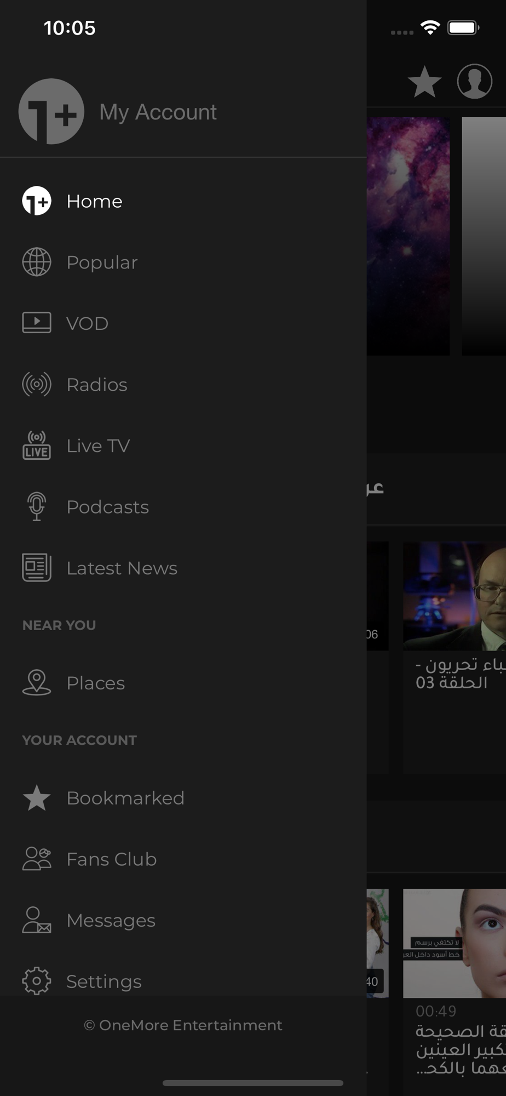Tap the Wi-Fi status icon
The height and width of the screenshot is (1096, 506).
coord(430,27)
